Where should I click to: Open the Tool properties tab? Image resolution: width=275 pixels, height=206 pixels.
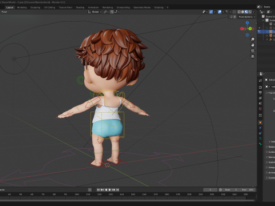(x=260, y=81)
